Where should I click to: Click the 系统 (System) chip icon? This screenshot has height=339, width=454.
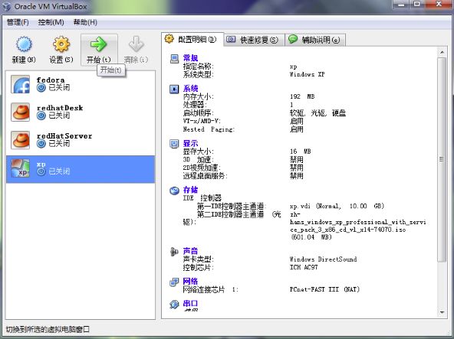[174, 90]
